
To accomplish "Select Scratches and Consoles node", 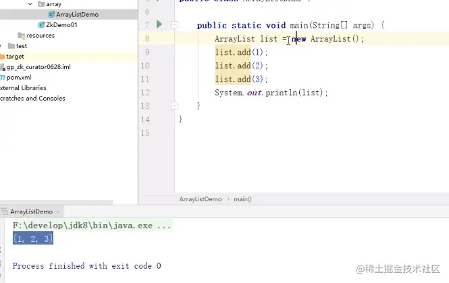I will (x=32, y=98).
